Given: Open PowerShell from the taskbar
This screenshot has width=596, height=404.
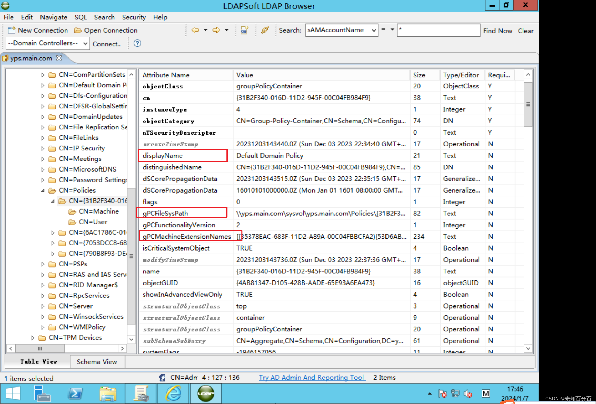Looking at the screenshot, I should pyautogui.click(x=75, y=393).
